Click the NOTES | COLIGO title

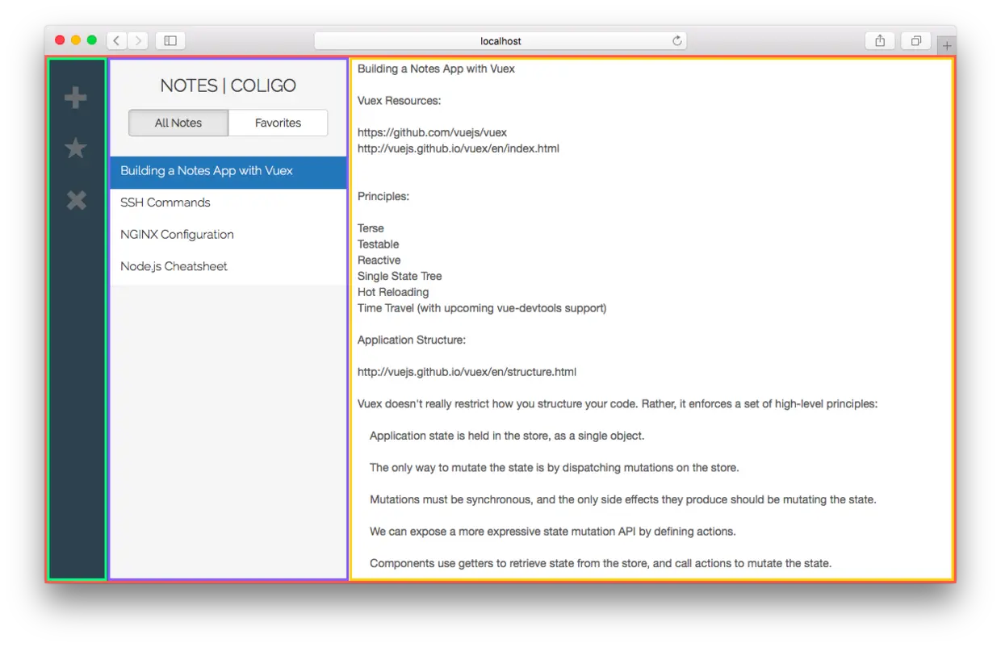(x=228, y=86)
